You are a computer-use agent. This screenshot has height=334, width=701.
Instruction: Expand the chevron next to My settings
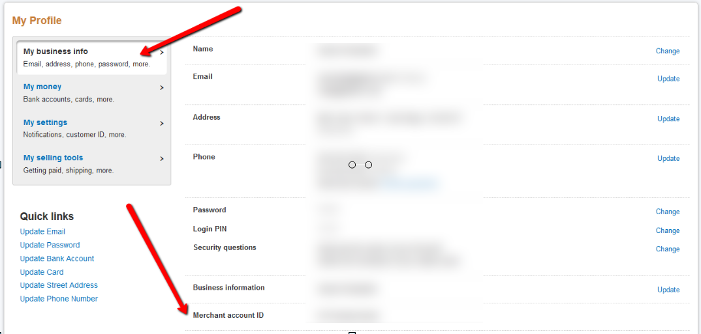click(162, 124)
